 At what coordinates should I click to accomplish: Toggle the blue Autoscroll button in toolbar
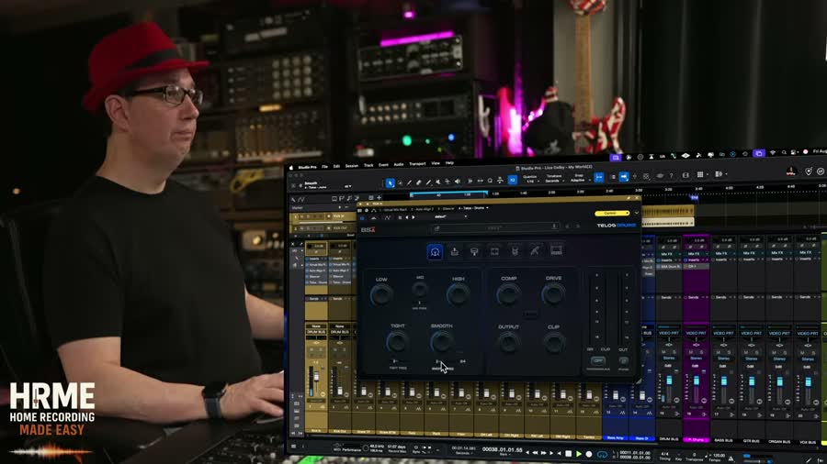tap(623, 177)
